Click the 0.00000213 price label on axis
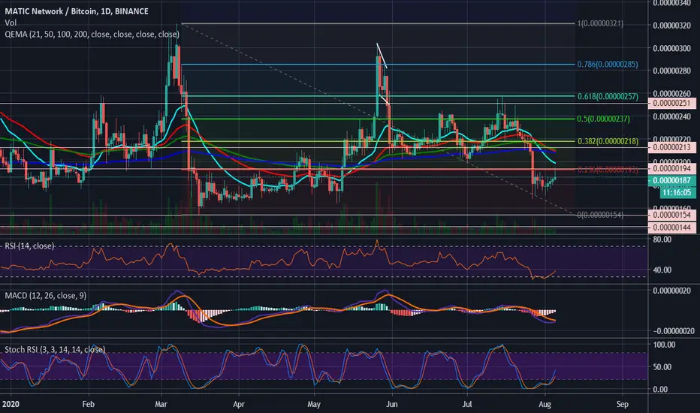700x413 pixels. pos(672,147)
